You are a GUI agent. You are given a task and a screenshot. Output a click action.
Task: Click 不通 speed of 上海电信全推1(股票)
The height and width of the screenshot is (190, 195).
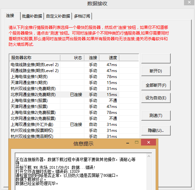(113, 101)
